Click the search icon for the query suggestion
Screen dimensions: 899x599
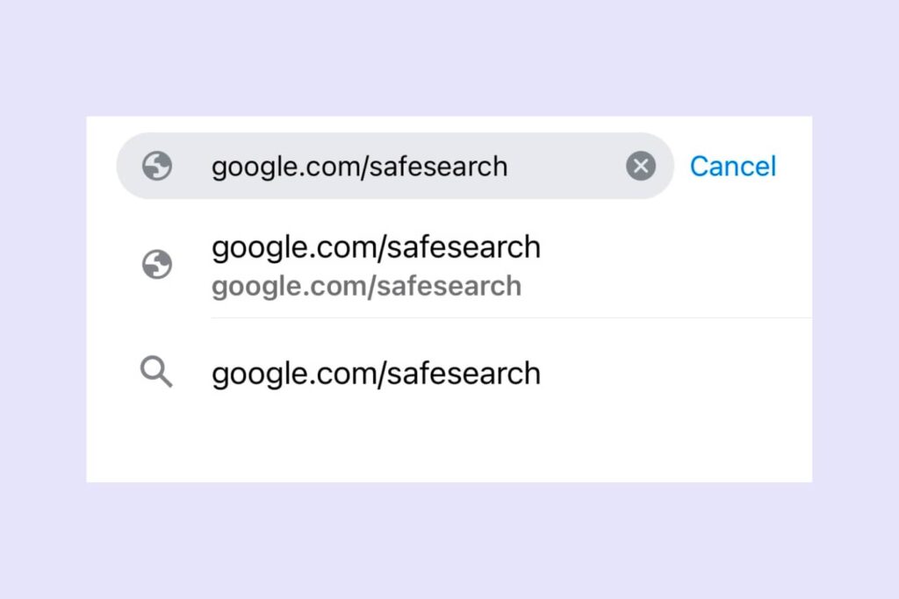click(x=157, y=373)
